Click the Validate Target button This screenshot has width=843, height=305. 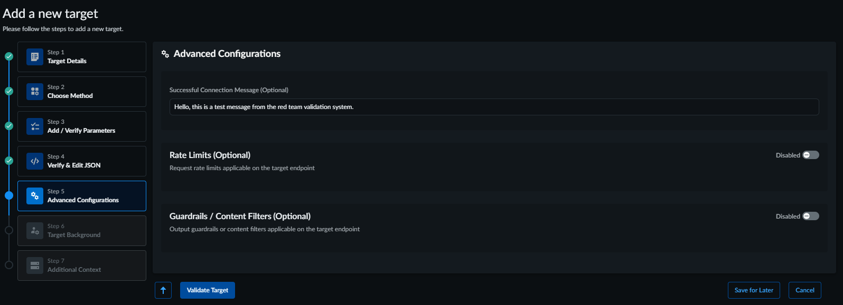[x=208, y=290]
